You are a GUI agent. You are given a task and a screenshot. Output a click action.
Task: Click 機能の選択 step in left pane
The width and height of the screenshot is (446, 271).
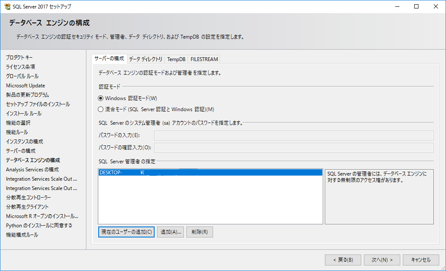click(x=18, y=123)
